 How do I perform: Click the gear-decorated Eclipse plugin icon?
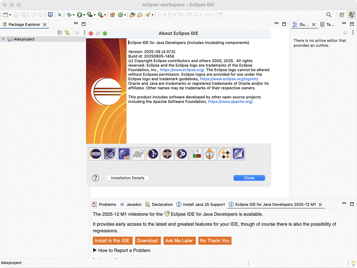pyautogui.click(x=181, y=154)
